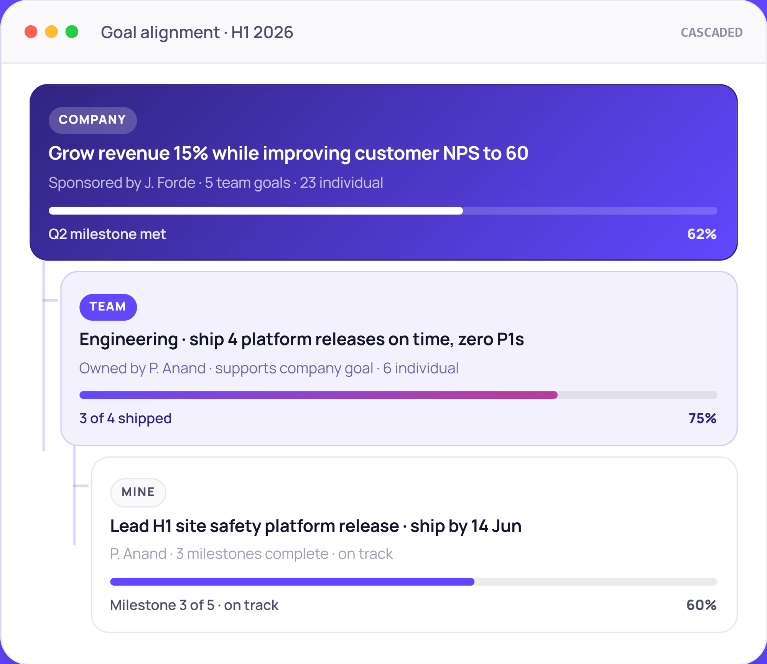Click the yellow minimize window button
Screen dimensions: 767x664
click(51, 32)
